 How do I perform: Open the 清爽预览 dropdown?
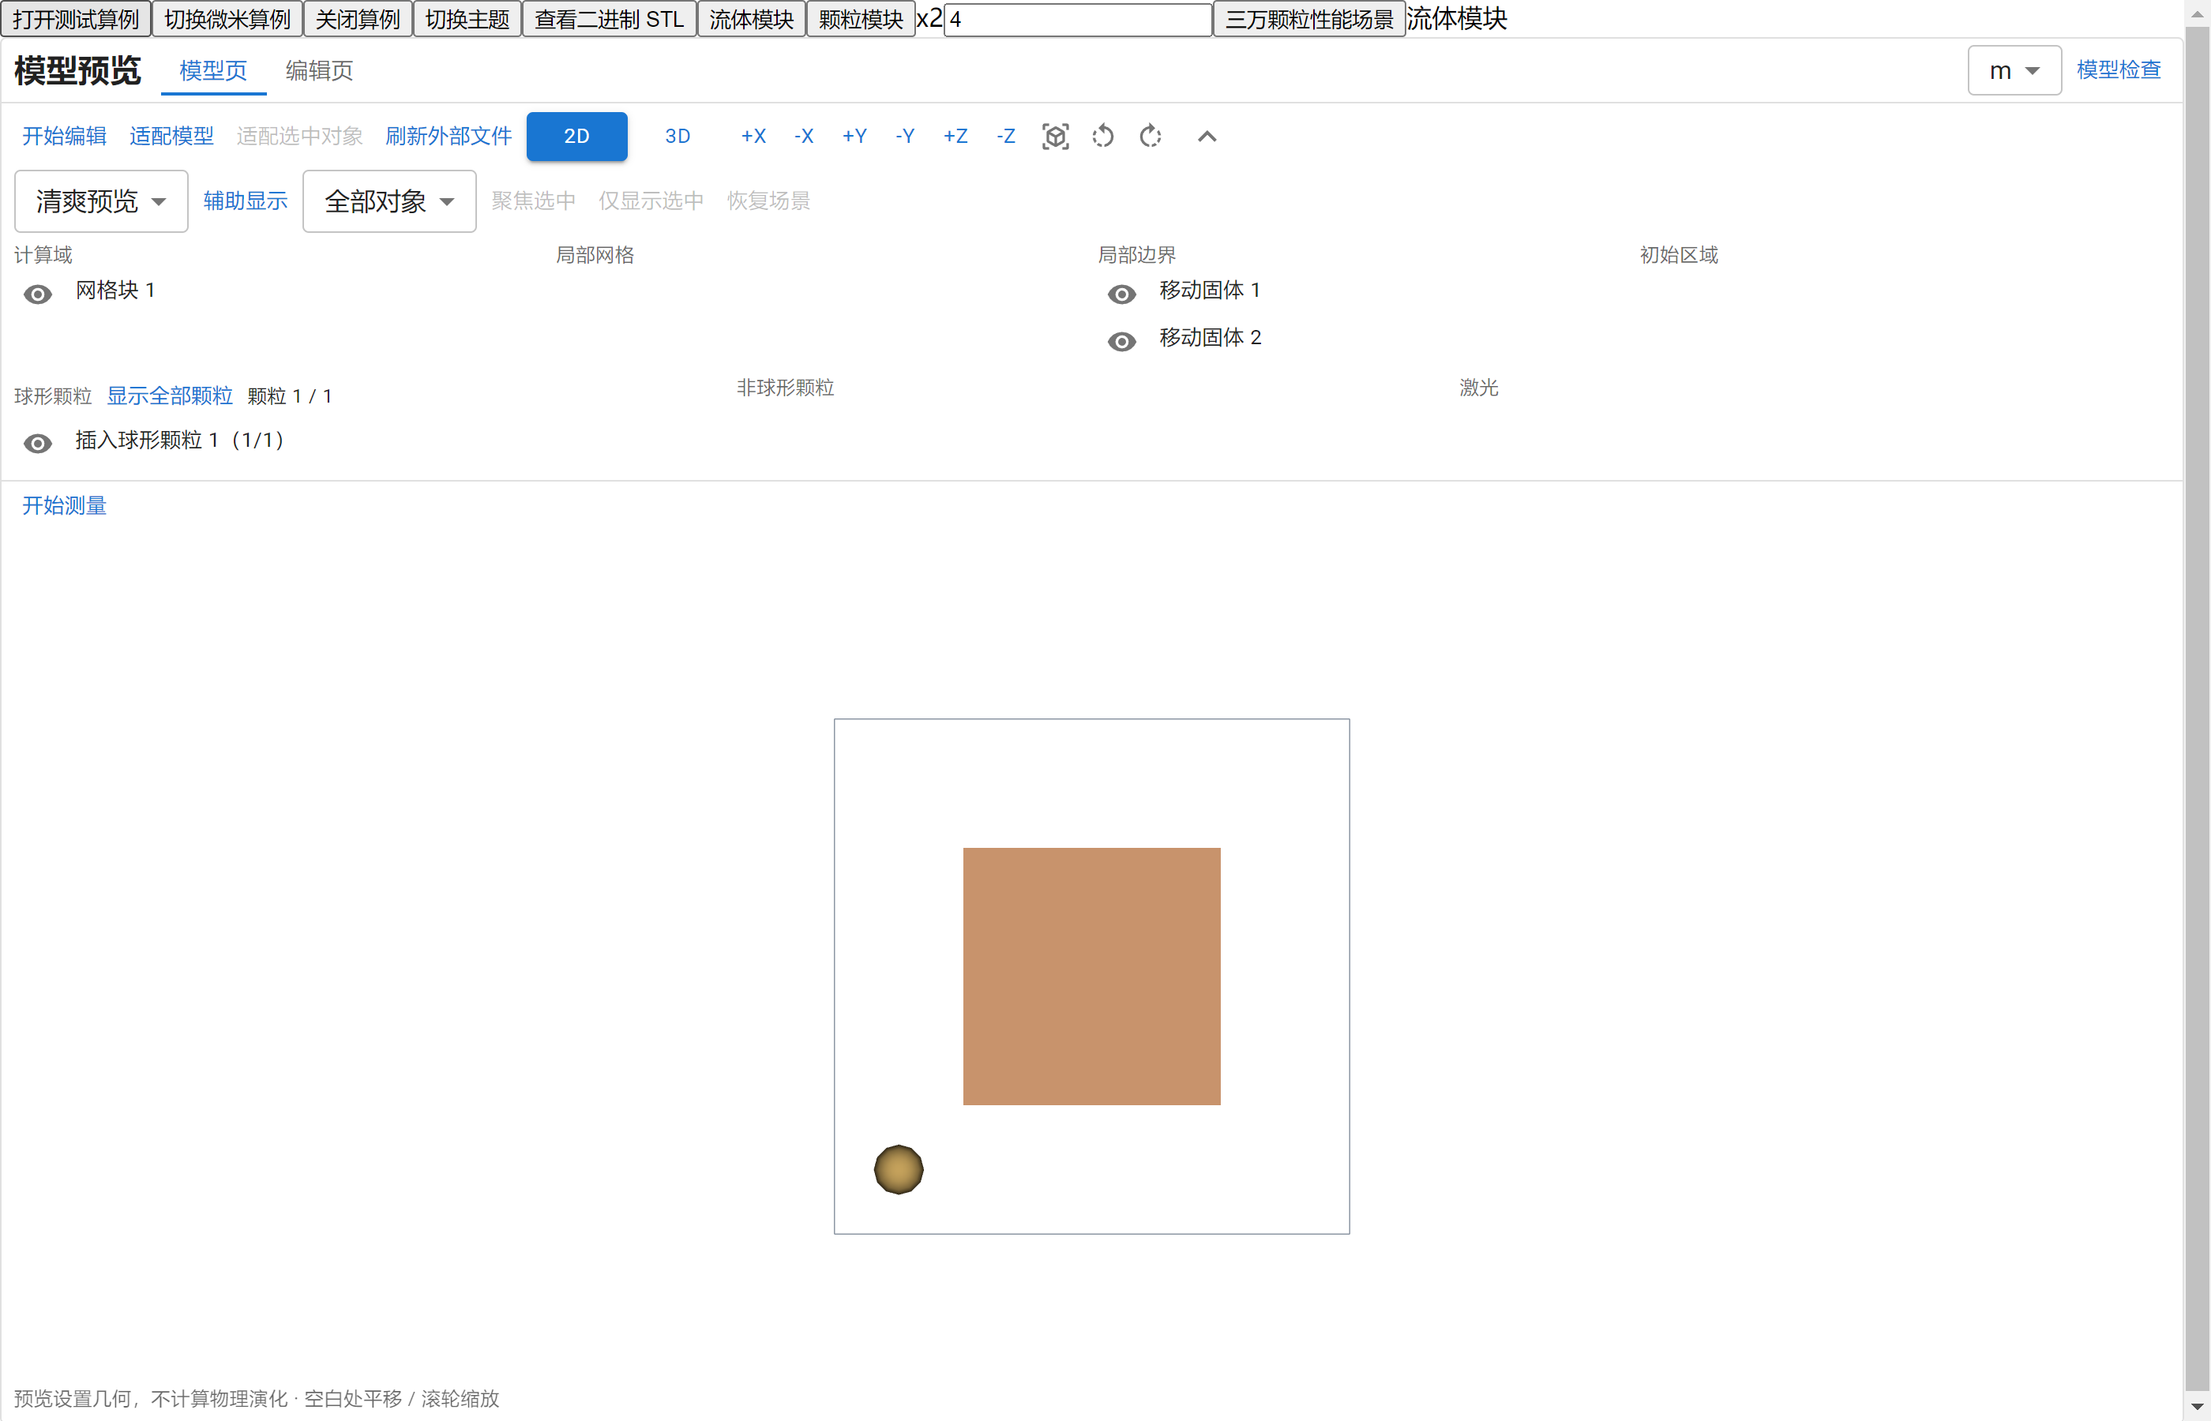[x=102, y=201]
